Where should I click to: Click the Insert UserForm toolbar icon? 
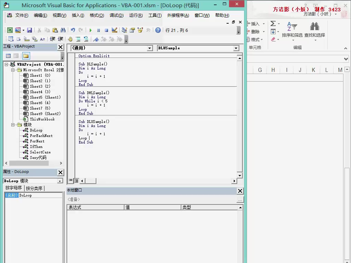click(18, 30)
